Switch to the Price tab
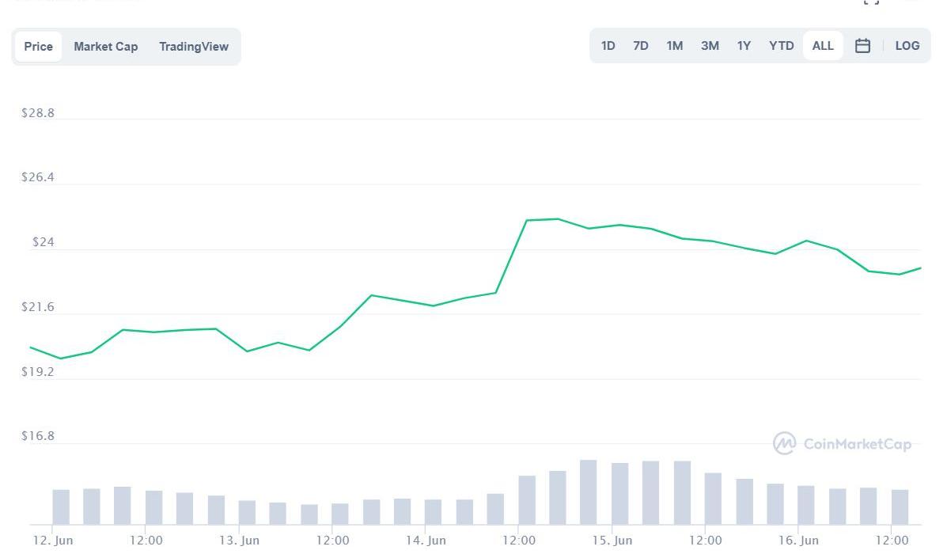Viewport: 947px width, 554px height. 38,47
